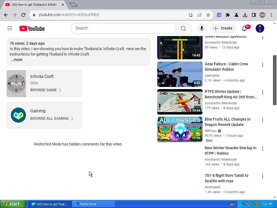Open the notifications bell

tap(244, 28)
